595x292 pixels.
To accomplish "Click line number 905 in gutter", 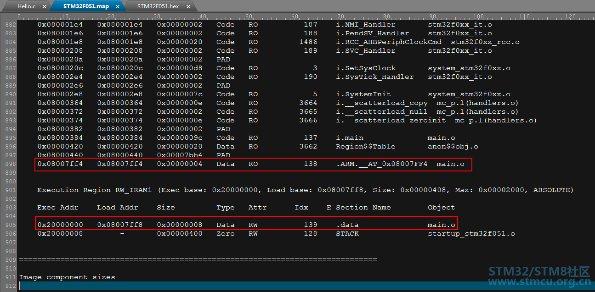I will (10, 225).
